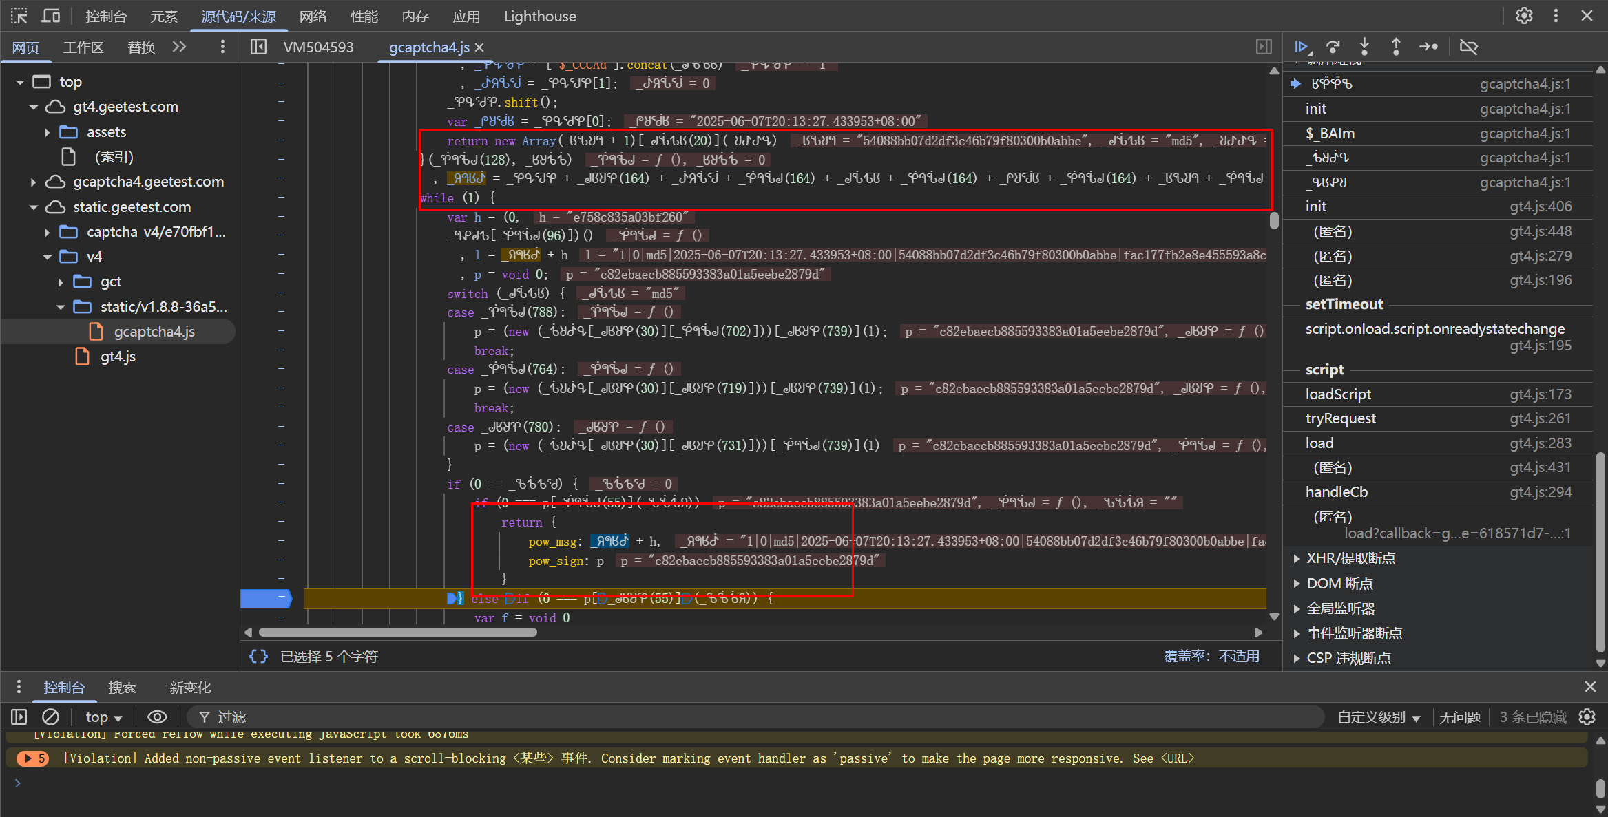1608x817 pixels.
Task: Collapse the top frame tree node
Action: tap(20, 82)
